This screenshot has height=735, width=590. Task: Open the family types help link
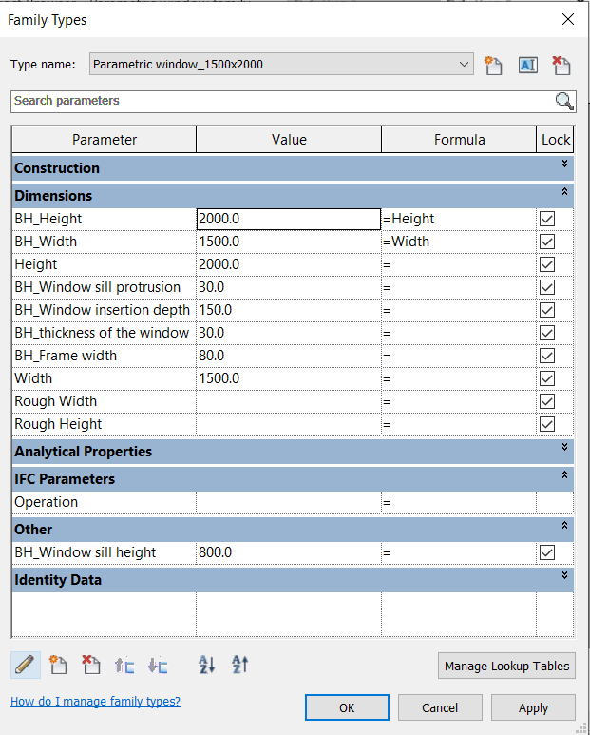[x=95, y=702]
